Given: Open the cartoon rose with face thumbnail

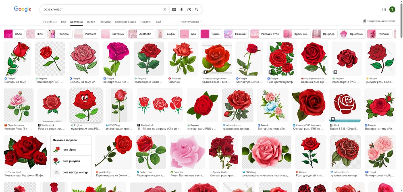Looking at the screenshot, I should point(86,105).
